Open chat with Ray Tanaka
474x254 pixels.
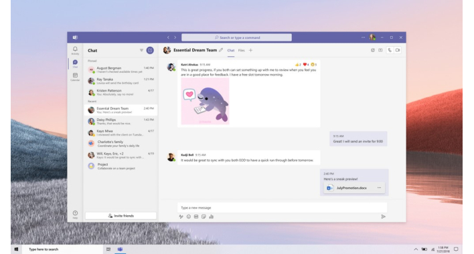tap(121, 81)
